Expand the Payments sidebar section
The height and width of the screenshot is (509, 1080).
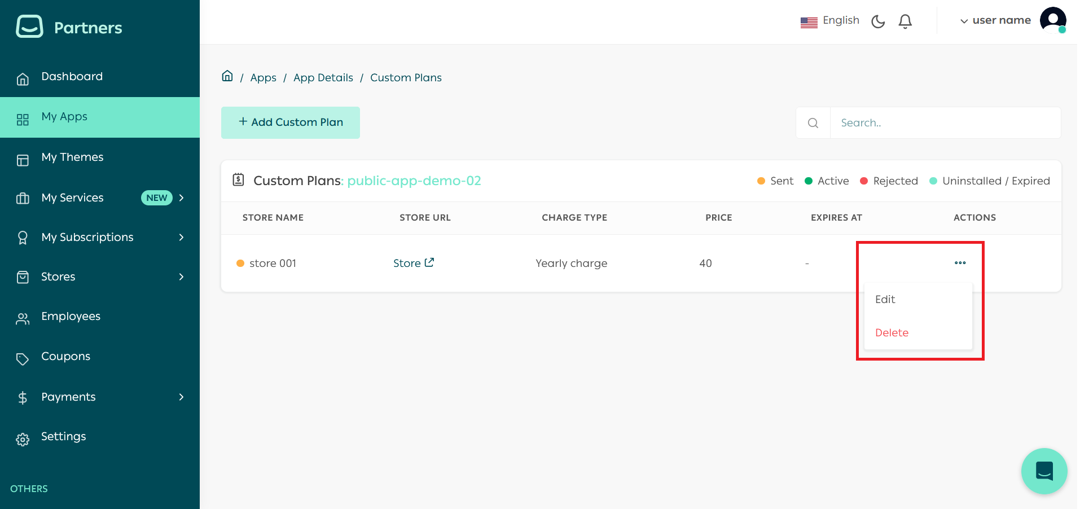181,397
